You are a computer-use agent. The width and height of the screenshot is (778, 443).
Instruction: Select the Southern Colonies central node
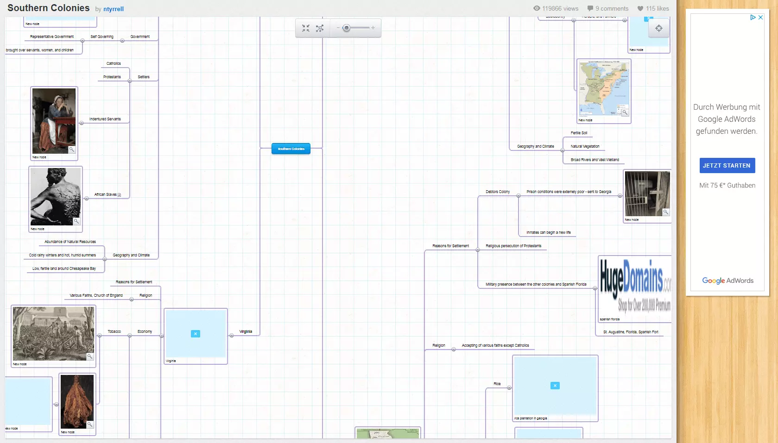pos(291,149)
